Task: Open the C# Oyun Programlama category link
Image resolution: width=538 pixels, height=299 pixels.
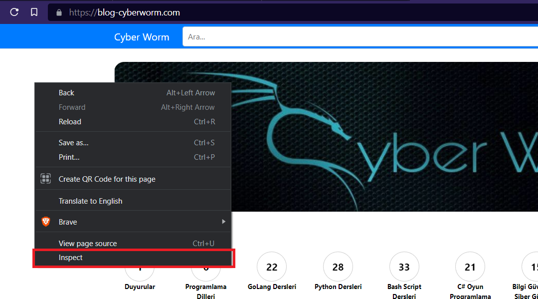Action: pos(470,292)
